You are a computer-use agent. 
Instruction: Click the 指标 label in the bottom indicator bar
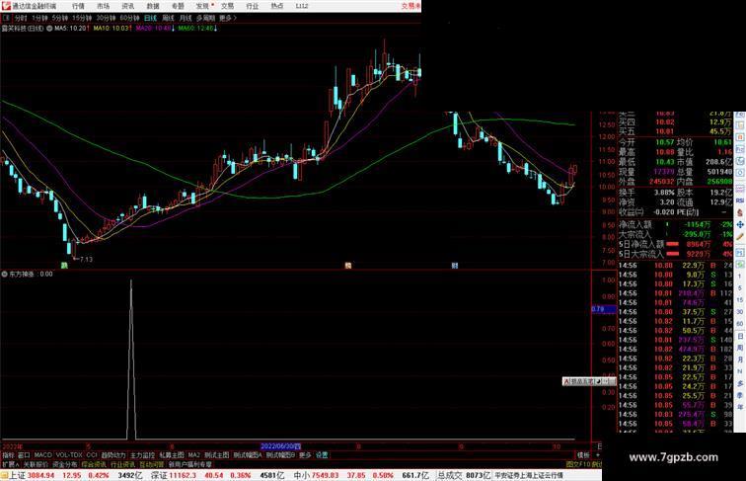tap(9, 455)
